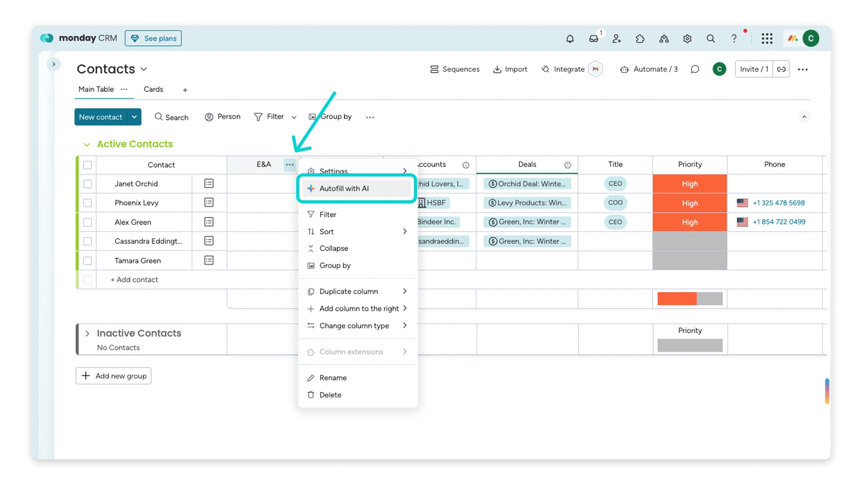Screen dimensions: 863x485
Task: Click the Deals column info icon
Action: (x=568, y=165)
